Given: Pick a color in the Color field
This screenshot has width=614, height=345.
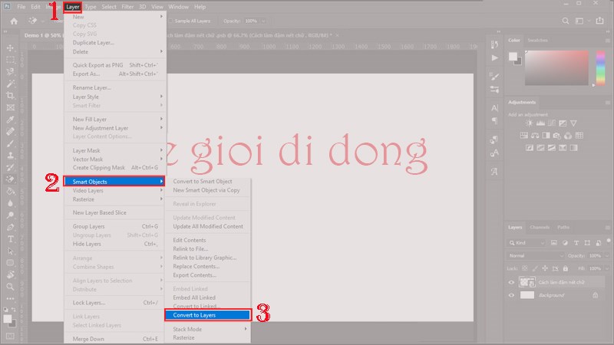Looking at the screenshot, I should pyautogui.click(x=556, y=67).
